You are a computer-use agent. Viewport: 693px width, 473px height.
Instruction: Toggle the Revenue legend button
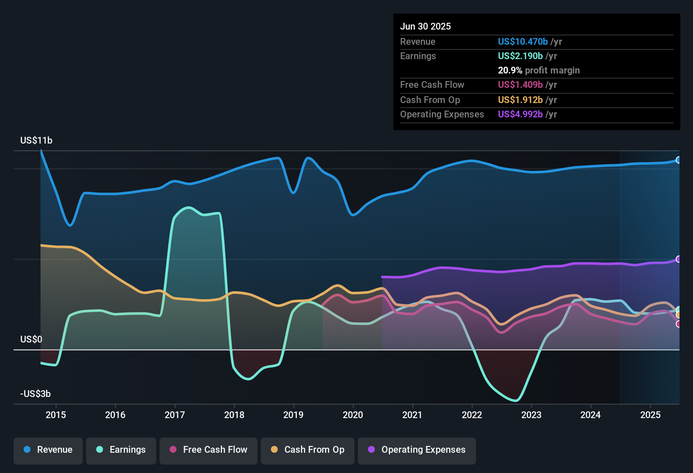coord(48,450)
